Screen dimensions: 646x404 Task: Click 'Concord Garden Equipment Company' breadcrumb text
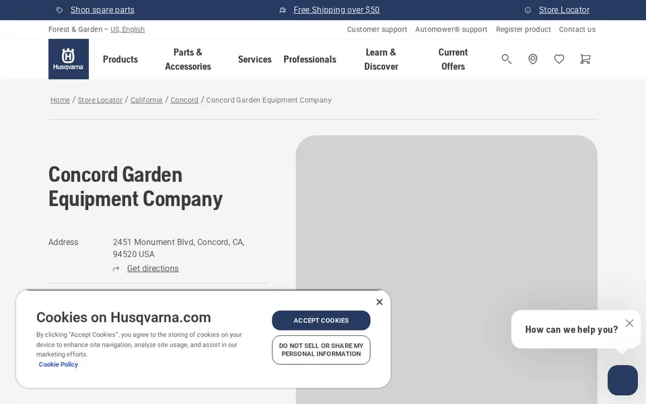point(268,100)
